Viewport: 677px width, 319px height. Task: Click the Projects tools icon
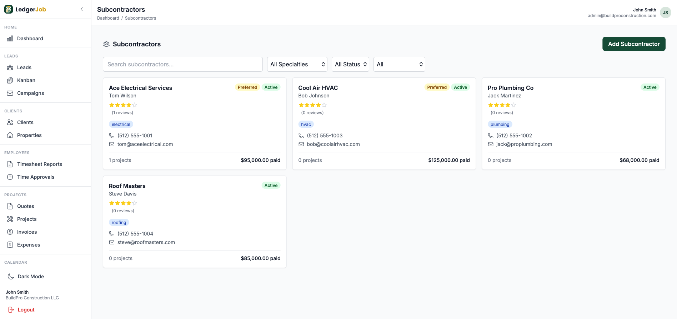coord(10,219)
